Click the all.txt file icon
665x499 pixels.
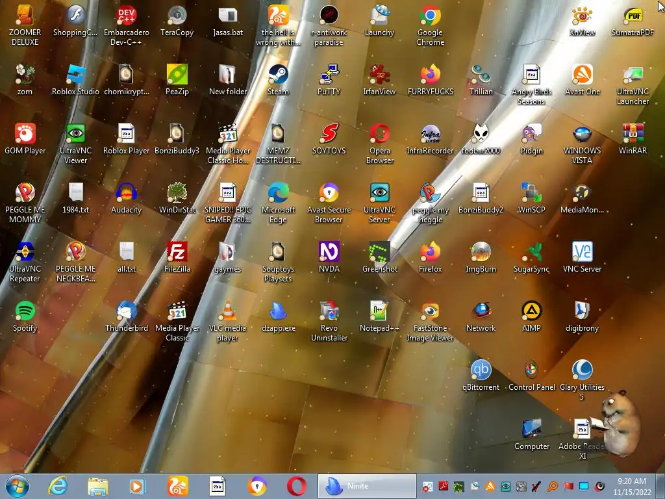click(x=127, y=252)
